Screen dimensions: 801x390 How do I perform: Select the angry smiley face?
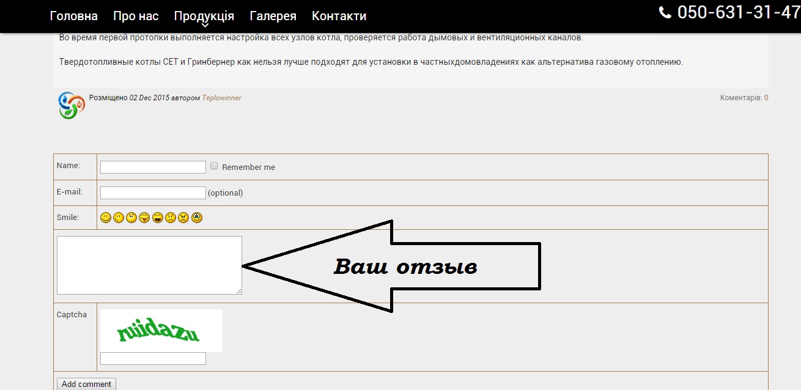pyautogui.click(x=183, y=217)
